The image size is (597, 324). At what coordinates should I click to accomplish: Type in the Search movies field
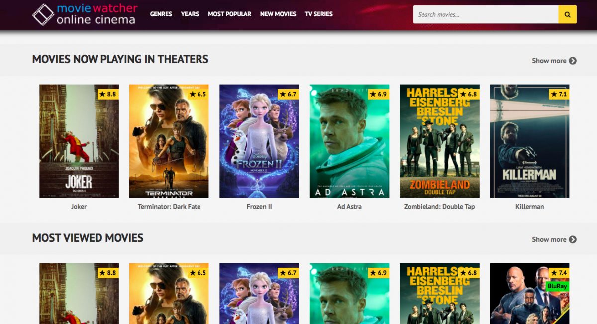pyautogui.click(x=485, y=14)
